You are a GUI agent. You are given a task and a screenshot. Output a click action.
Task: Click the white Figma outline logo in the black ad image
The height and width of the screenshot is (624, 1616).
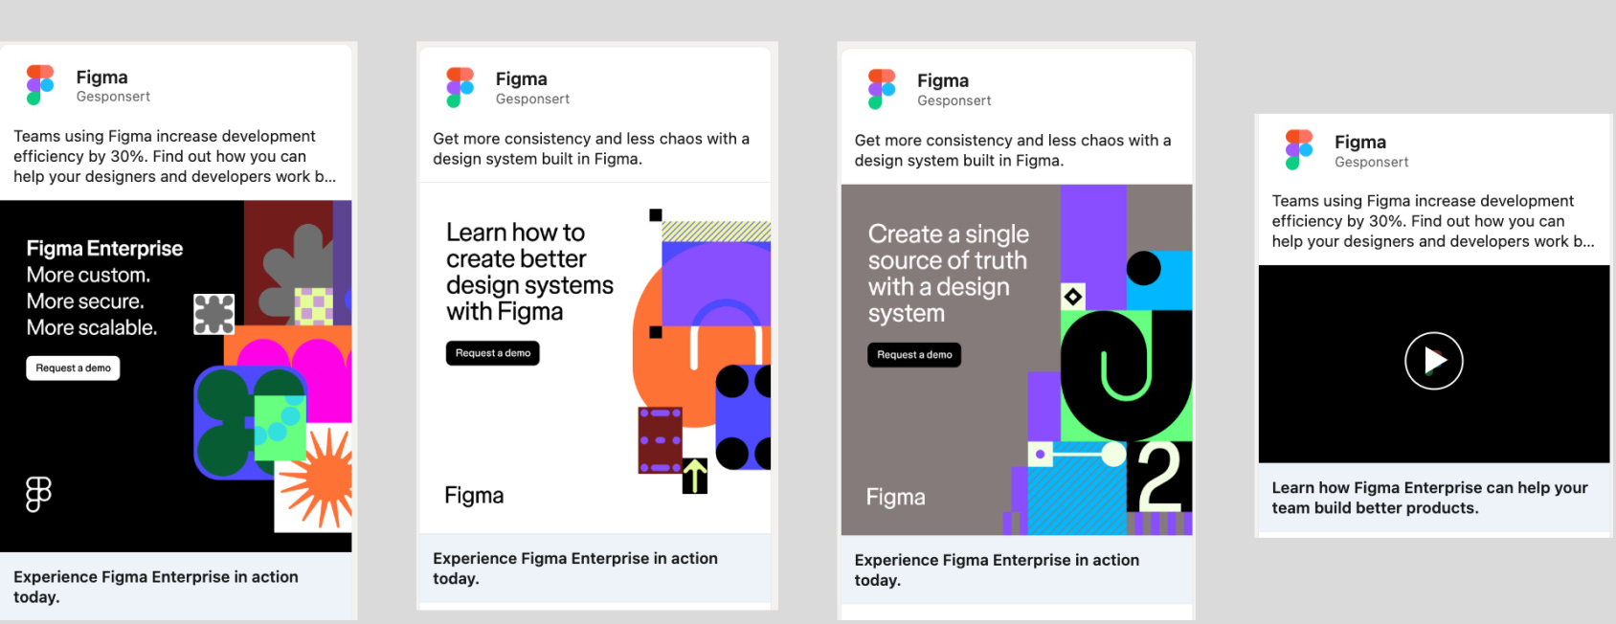click(38, 494)
